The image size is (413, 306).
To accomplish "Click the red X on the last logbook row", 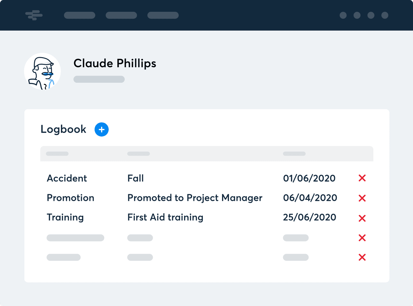I will point(362,257).
